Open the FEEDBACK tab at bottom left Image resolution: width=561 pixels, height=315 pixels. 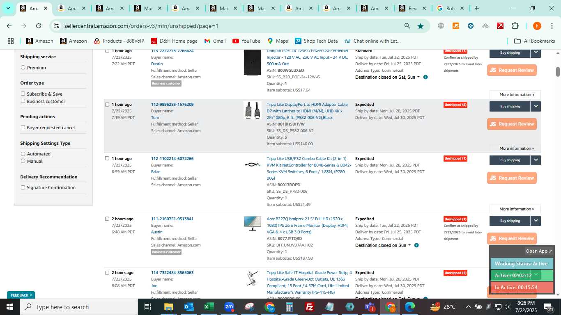tap(21, 295)
